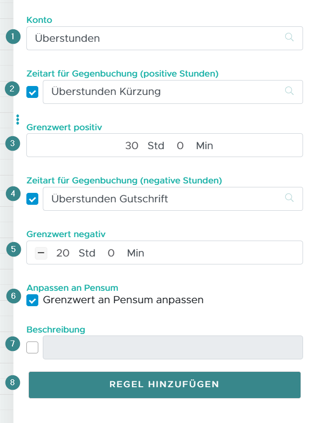Click step badge number 1
This screenshot has width=312, height=423.
[12, 36]
